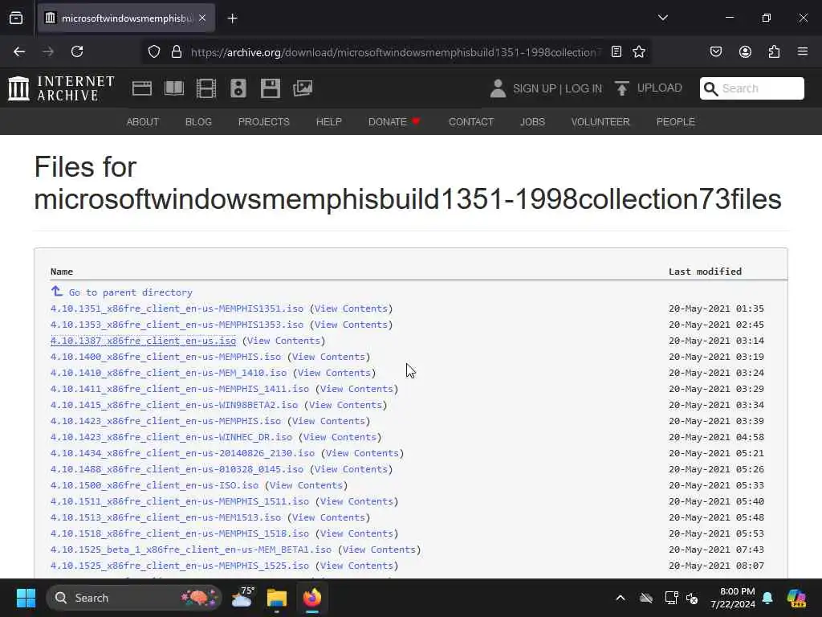Open the Firefox application menu
This screenshot has height=617, width=822.
click(x=803, y=51)
